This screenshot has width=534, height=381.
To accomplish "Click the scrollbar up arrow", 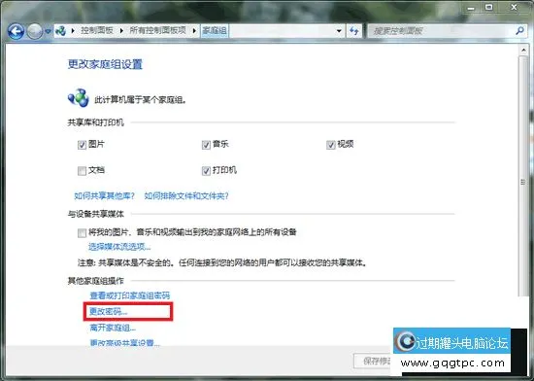I will [523, 51].
